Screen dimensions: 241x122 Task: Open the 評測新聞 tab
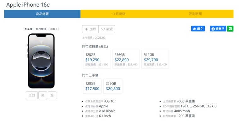195,14
